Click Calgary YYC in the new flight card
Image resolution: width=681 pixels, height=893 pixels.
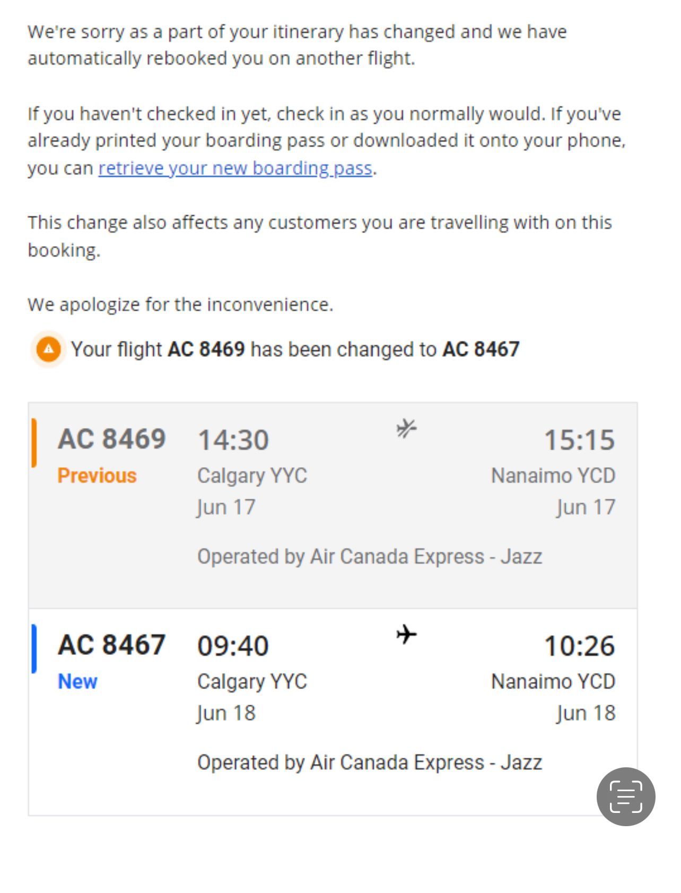(252, 681)
